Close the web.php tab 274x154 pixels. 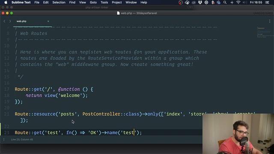pos(48,21)
